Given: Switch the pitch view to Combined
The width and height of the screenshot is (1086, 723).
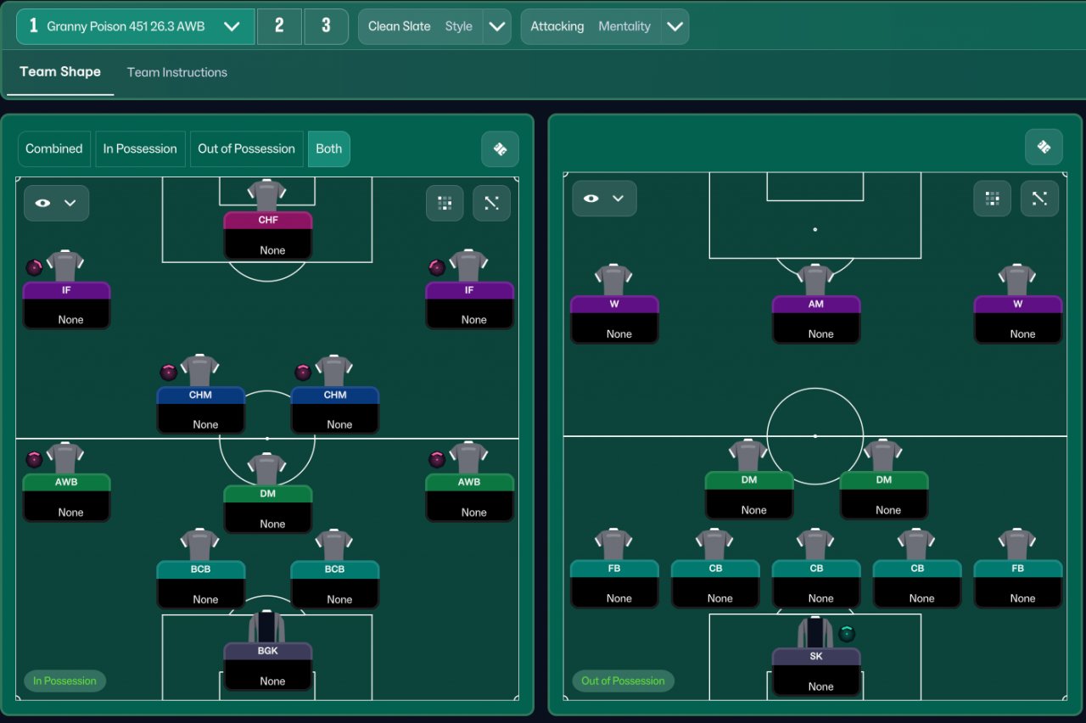Looking at the screenshot, I should coord(54,149).
